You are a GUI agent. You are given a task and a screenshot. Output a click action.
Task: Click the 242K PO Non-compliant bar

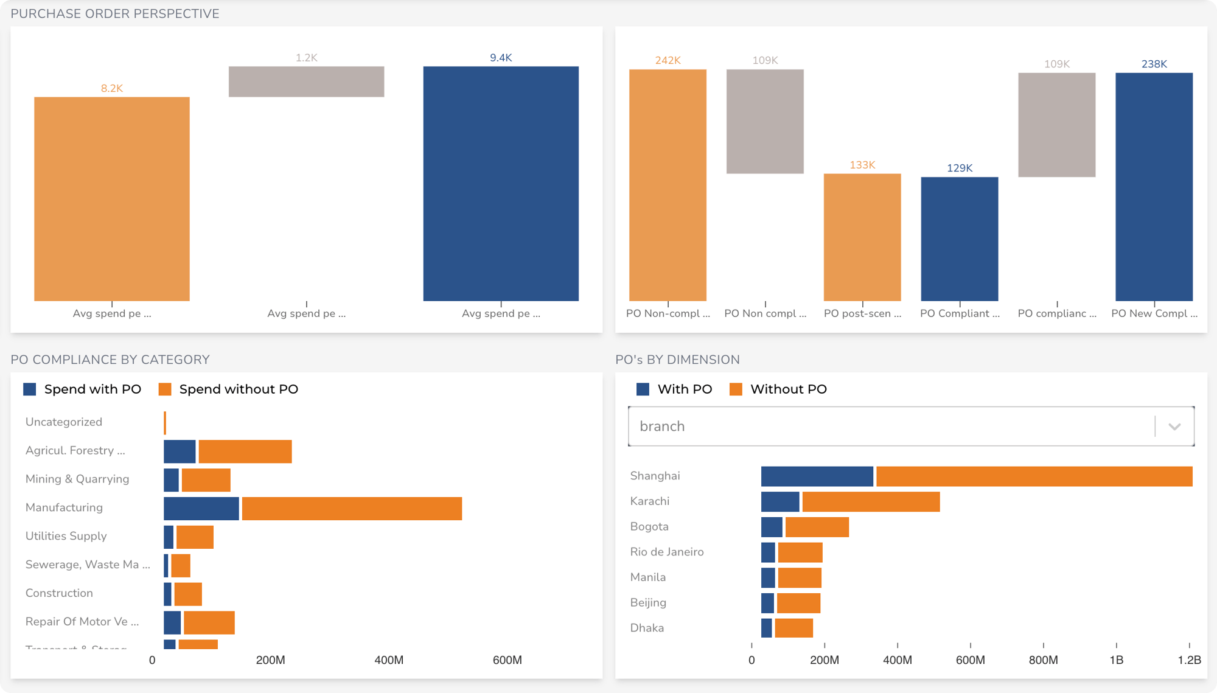tap(668, 185)
